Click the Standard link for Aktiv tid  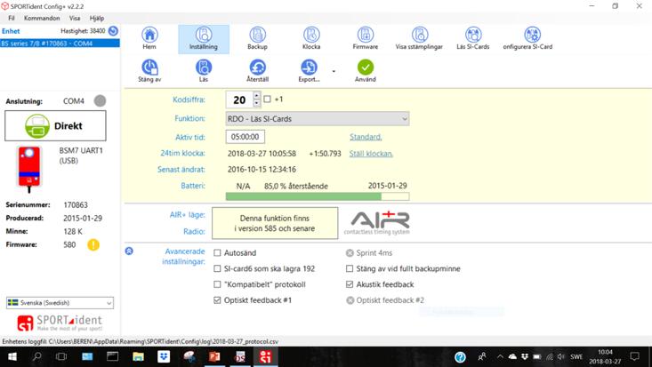tap(366, 137)
